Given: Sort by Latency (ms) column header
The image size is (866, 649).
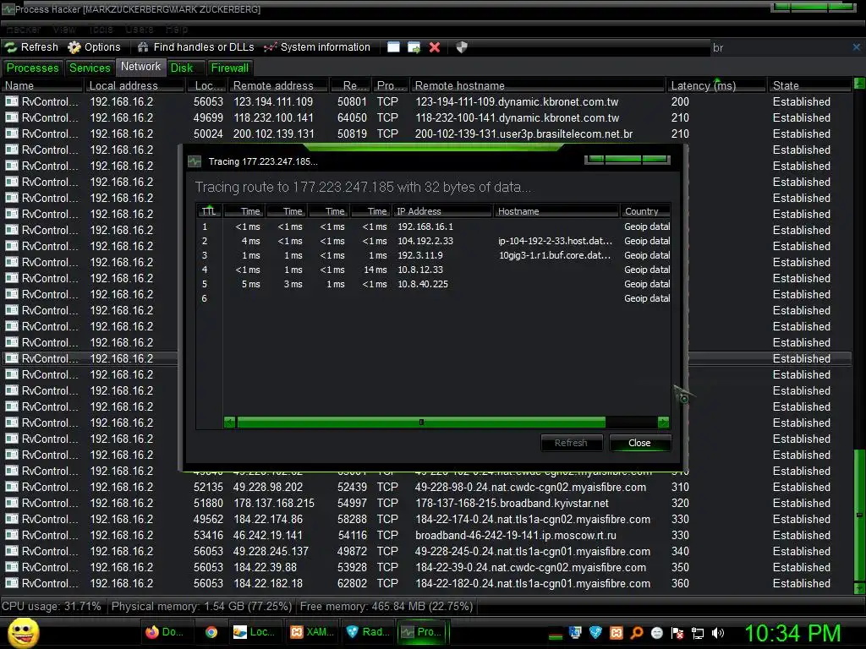Looking at the screenshot, I should 715,85.
